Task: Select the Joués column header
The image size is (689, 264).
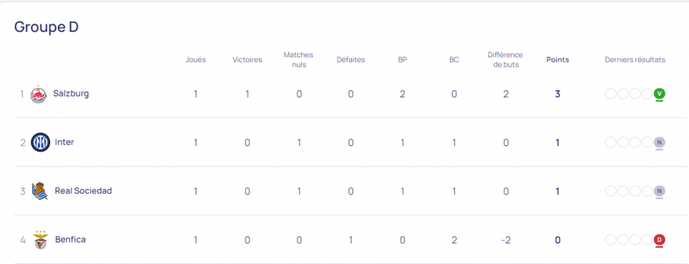Action: point(196,60)
